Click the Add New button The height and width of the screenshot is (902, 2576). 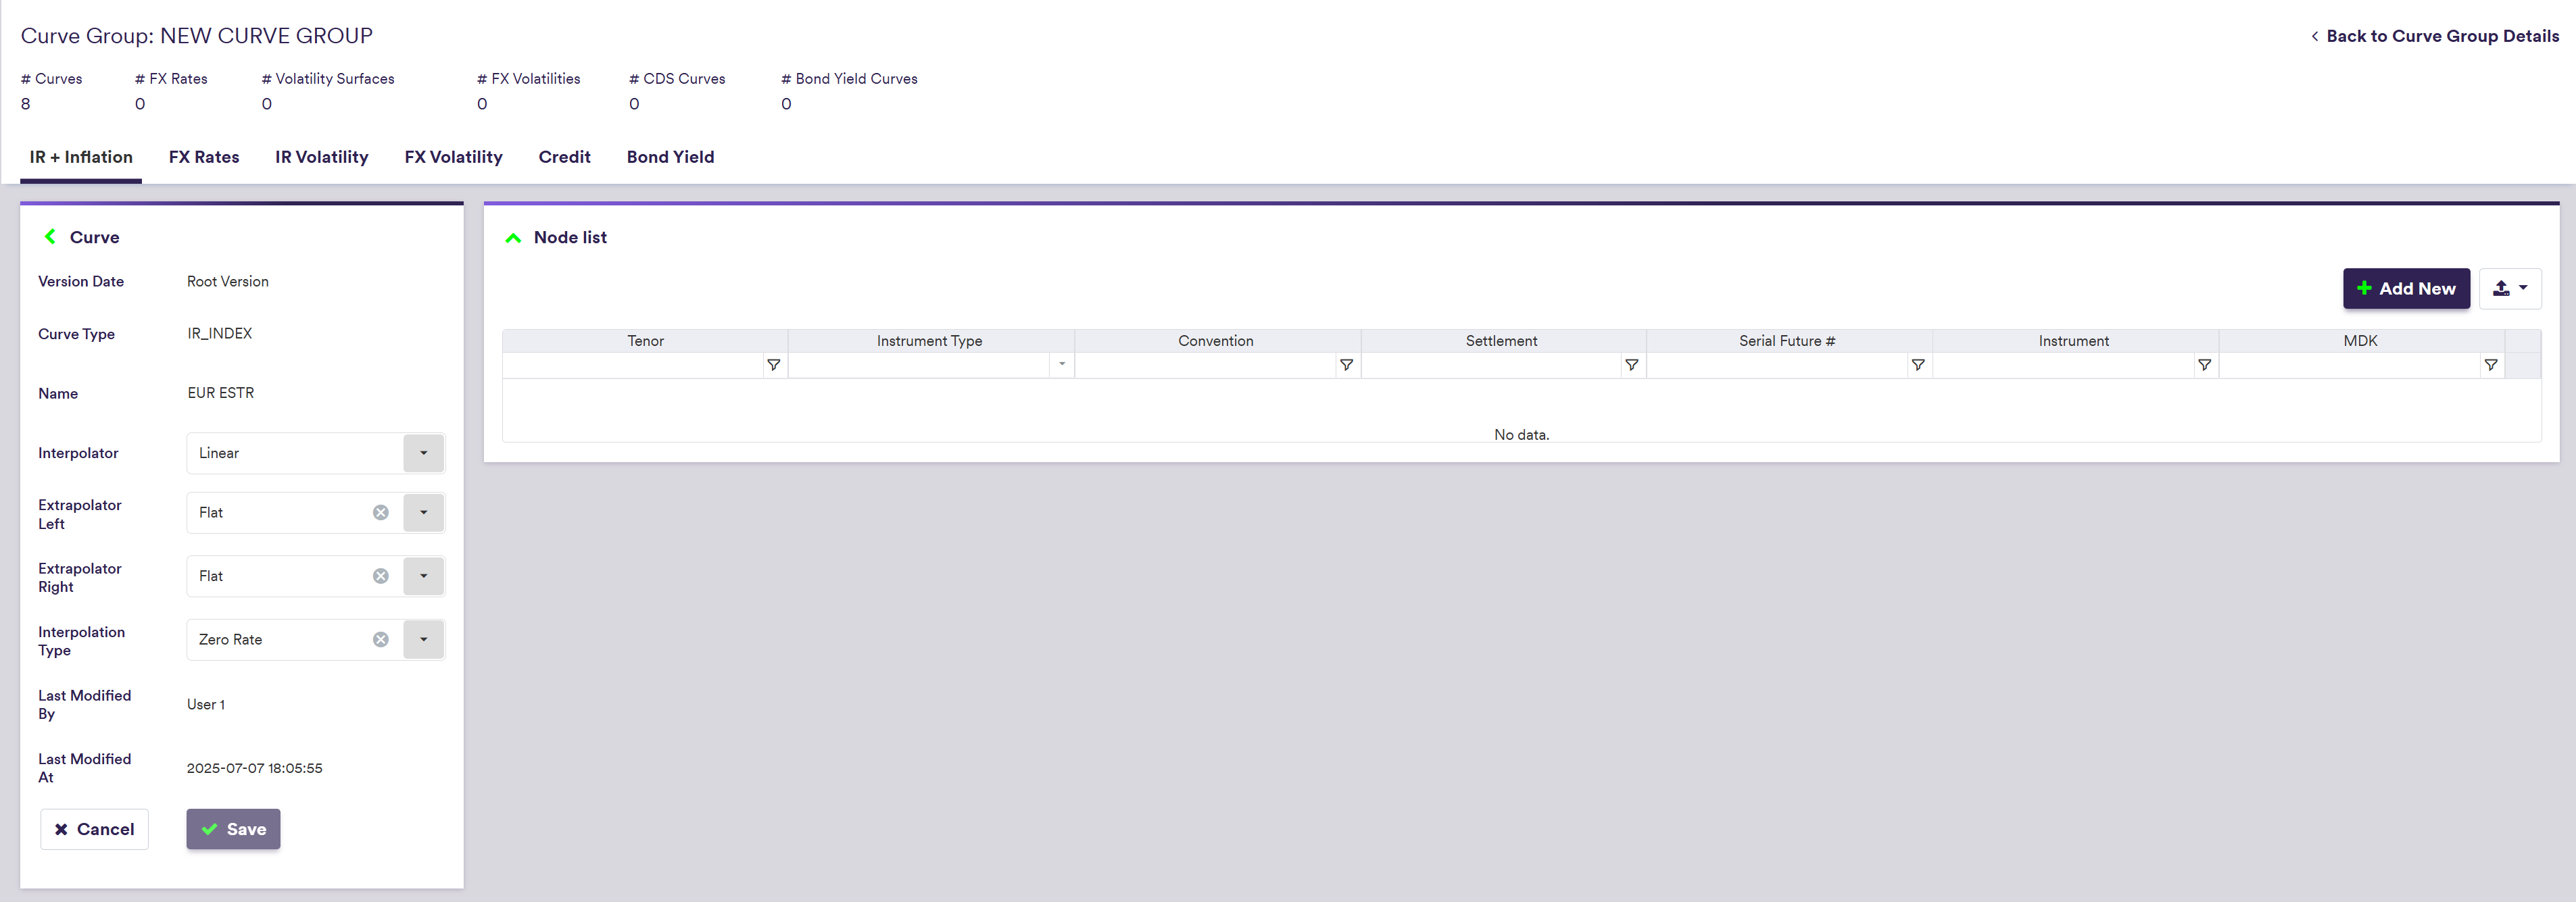(x=2405, y=289)
